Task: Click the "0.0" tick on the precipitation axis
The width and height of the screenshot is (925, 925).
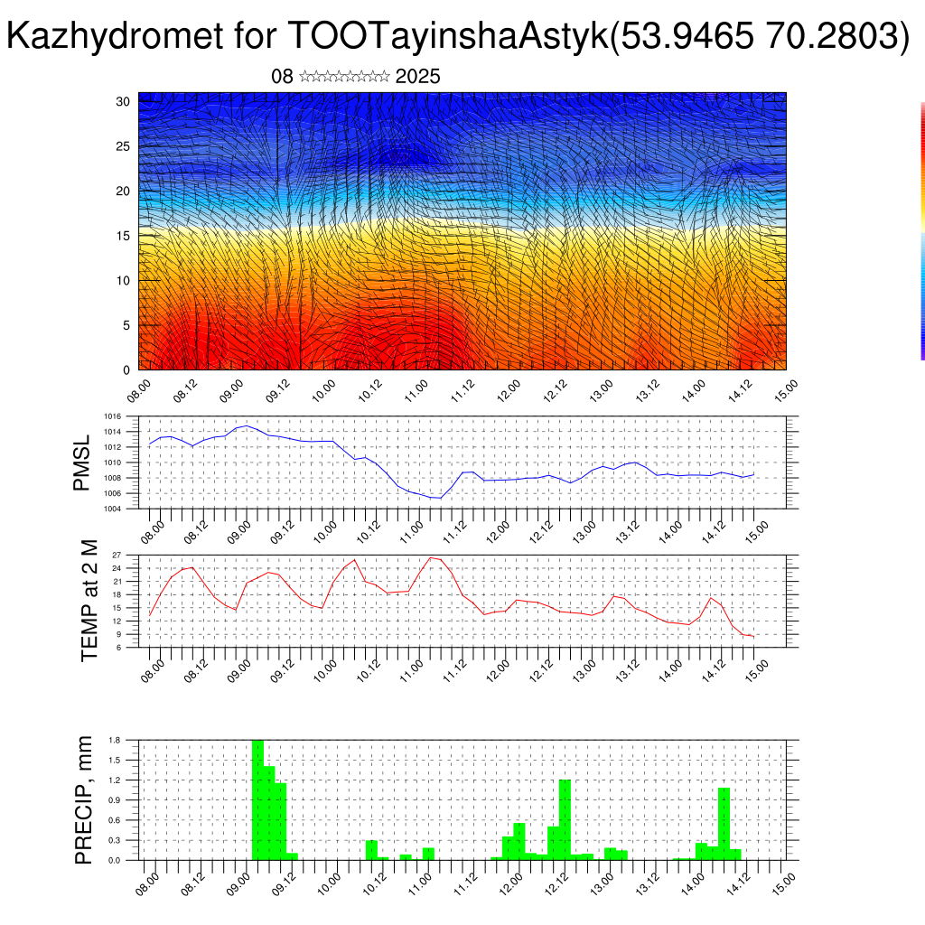Action: 115,861
